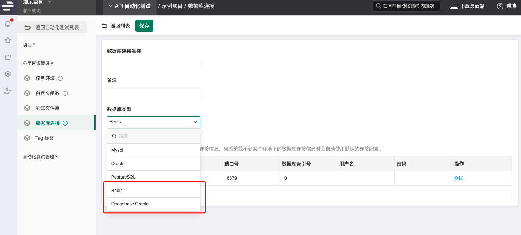Focus the 备注 input field
This screenshot has width=521, height=235.
pos(154,93)
